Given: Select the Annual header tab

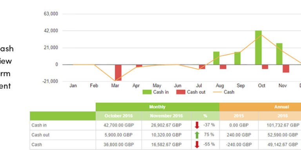Looking at the screenshot, I should [260, 107].
